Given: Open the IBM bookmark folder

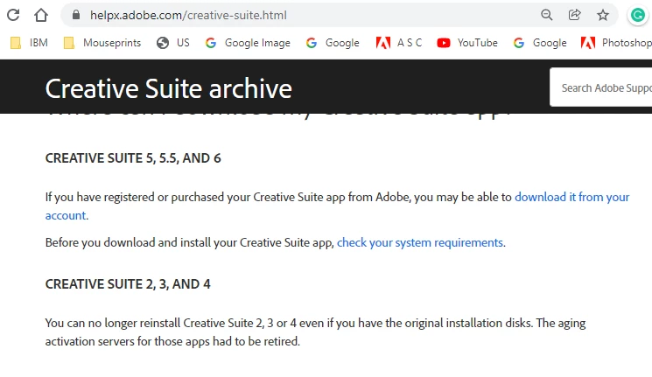Looking at the screenshot, I should click(29, 43).
